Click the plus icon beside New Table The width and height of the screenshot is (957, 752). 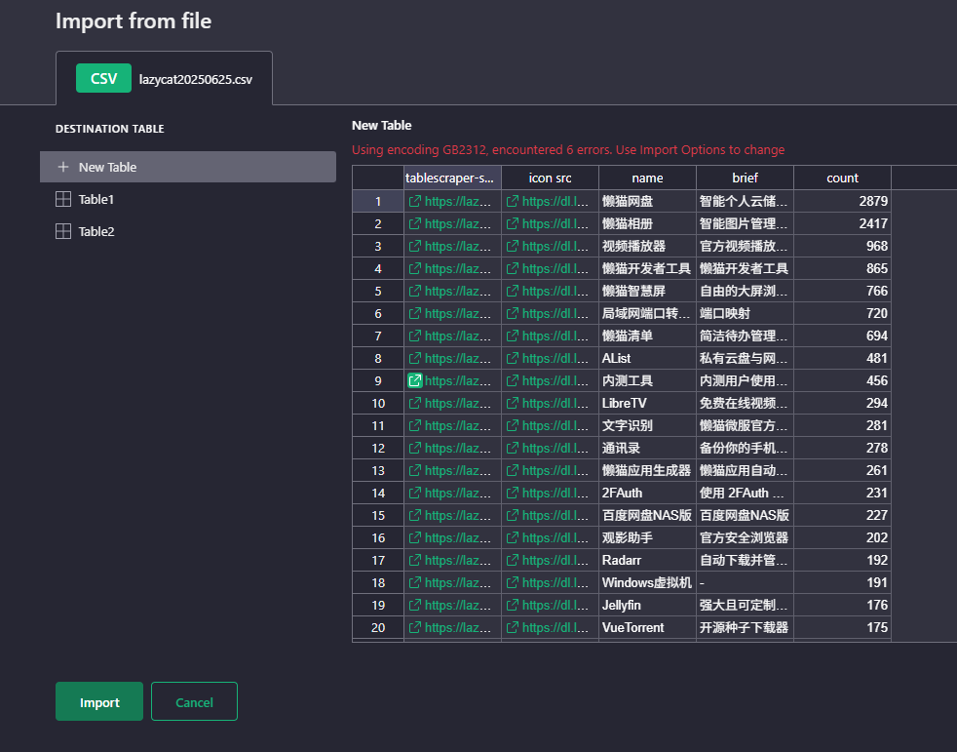(63, 167)
